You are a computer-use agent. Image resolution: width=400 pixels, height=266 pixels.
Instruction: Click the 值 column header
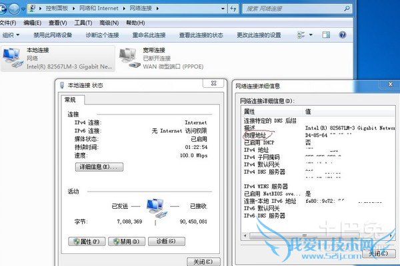349,111
